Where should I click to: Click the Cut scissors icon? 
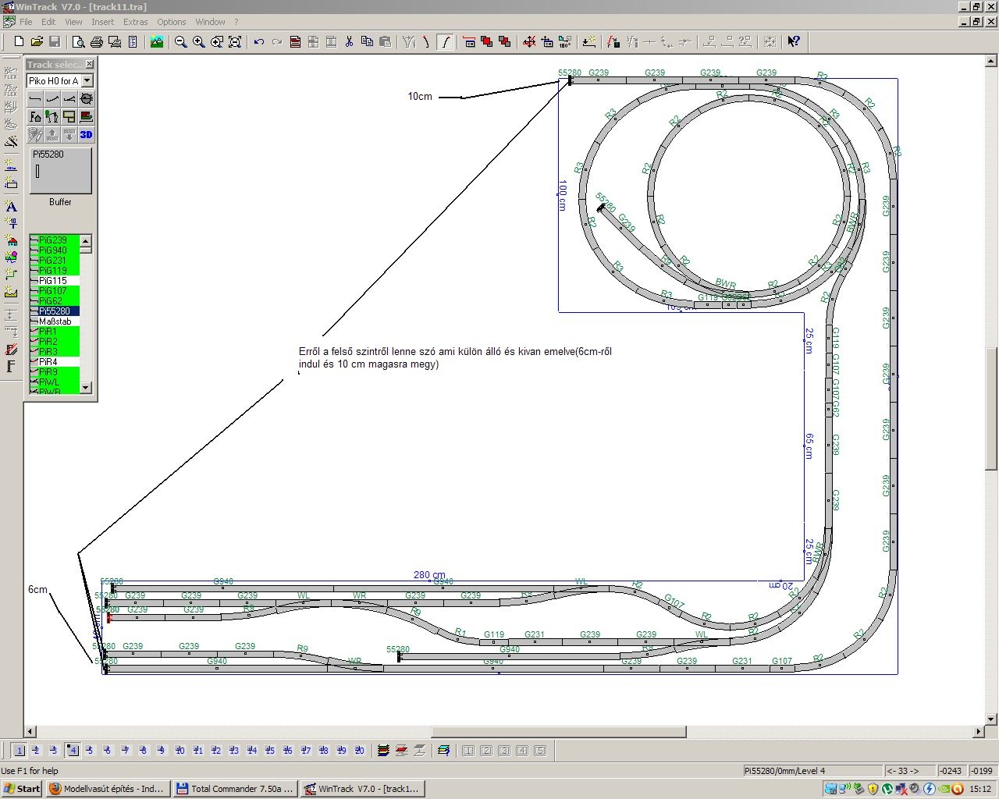(x=349, y=42)
